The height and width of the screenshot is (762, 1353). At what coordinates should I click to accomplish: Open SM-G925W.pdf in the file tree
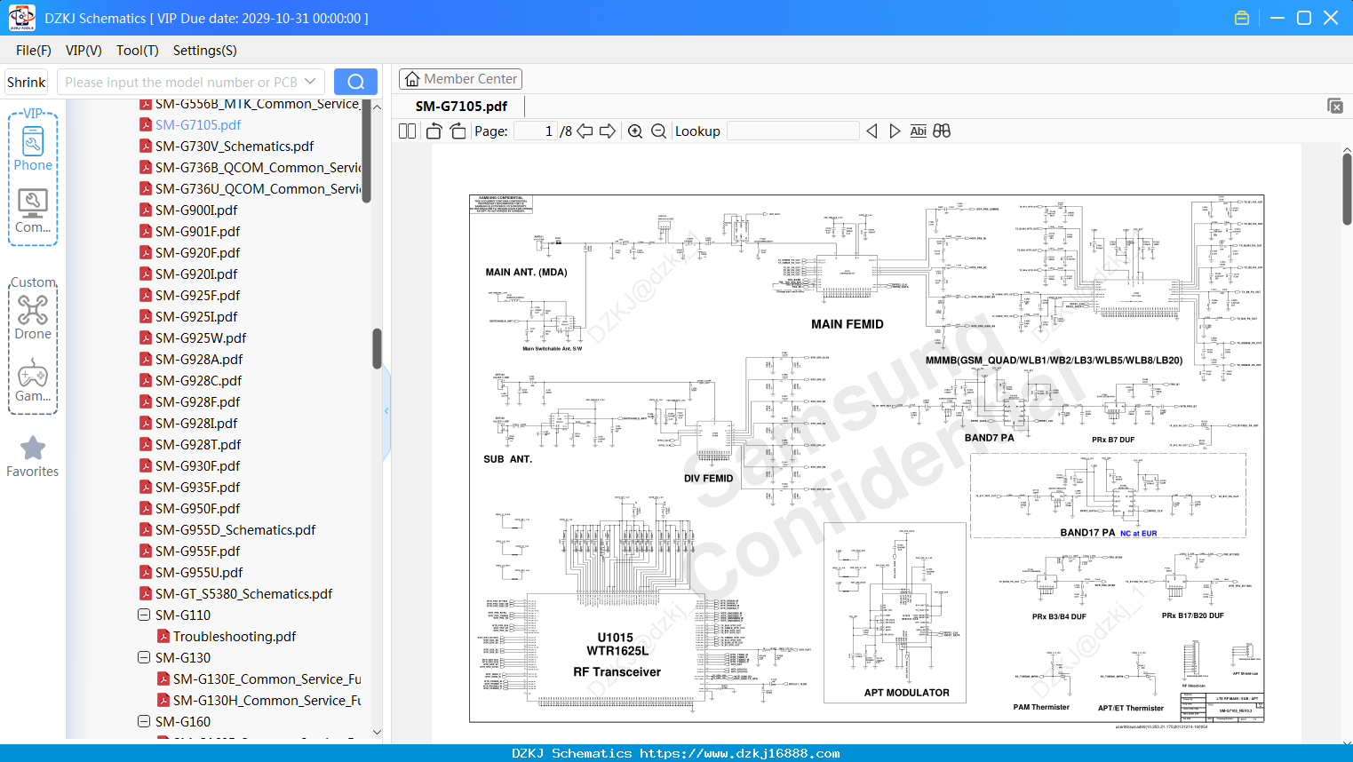201,337
